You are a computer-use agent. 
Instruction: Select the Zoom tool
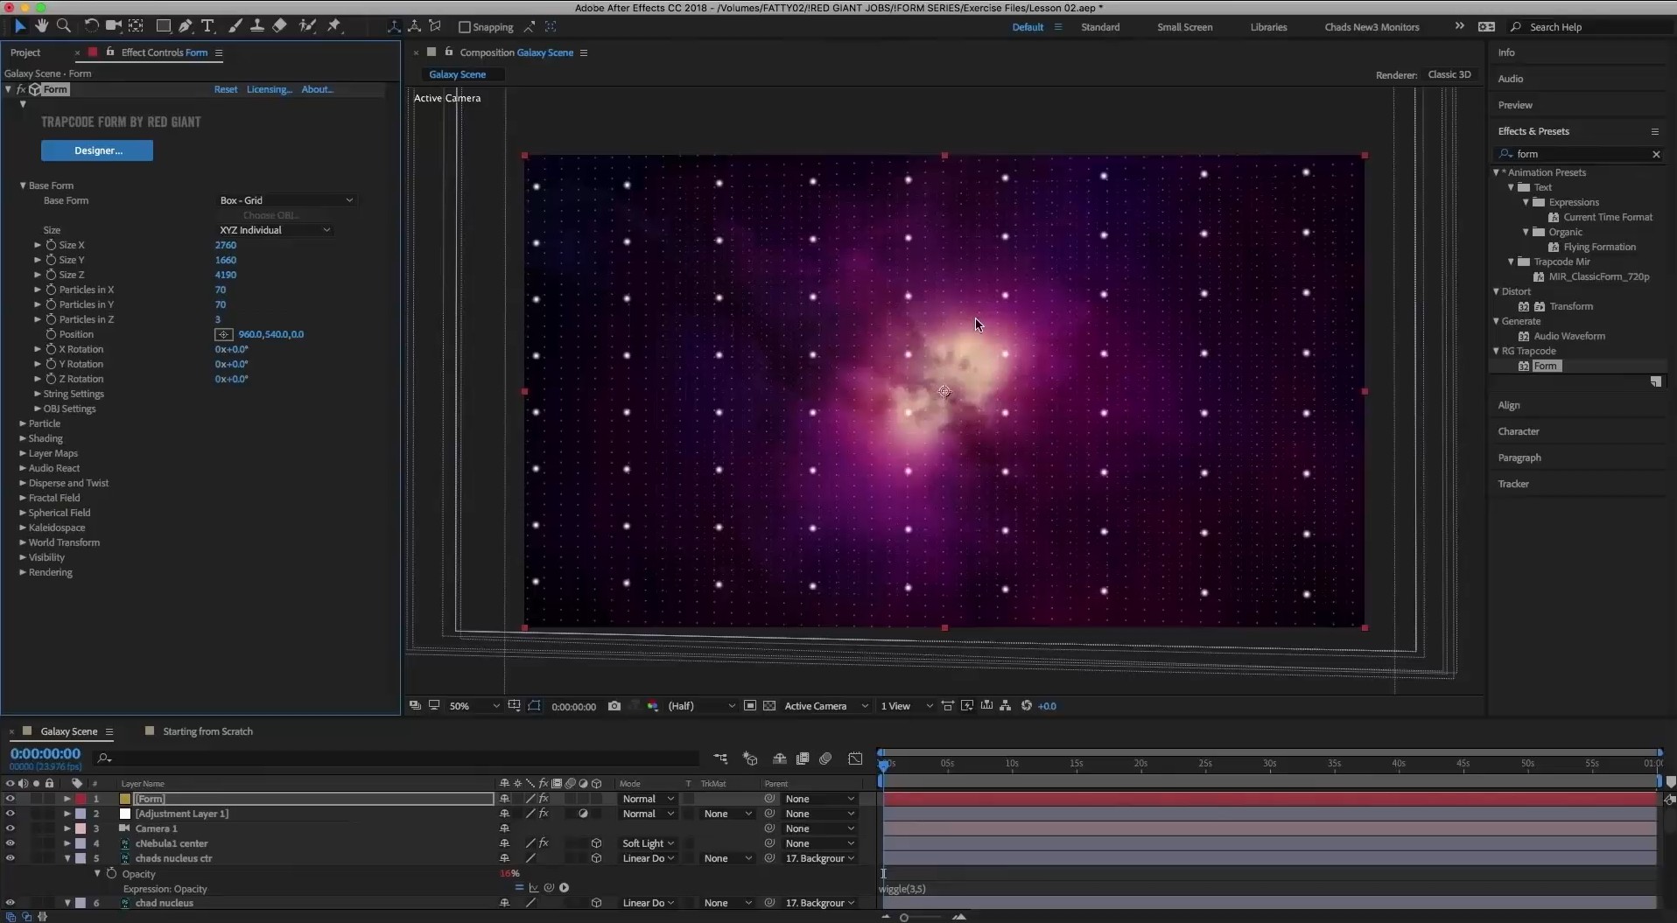(64, 26)
